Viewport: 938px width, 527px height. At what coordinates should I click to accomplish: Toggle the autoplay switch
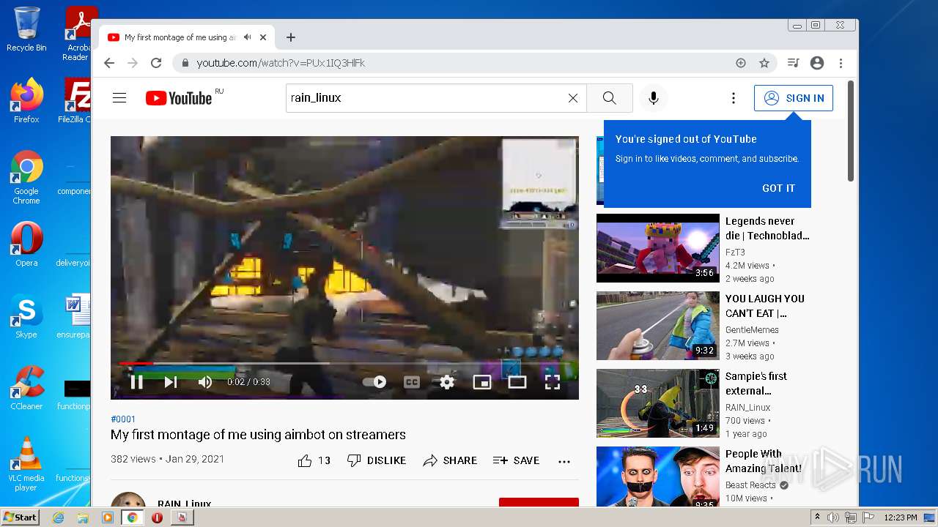click(374, 382)
